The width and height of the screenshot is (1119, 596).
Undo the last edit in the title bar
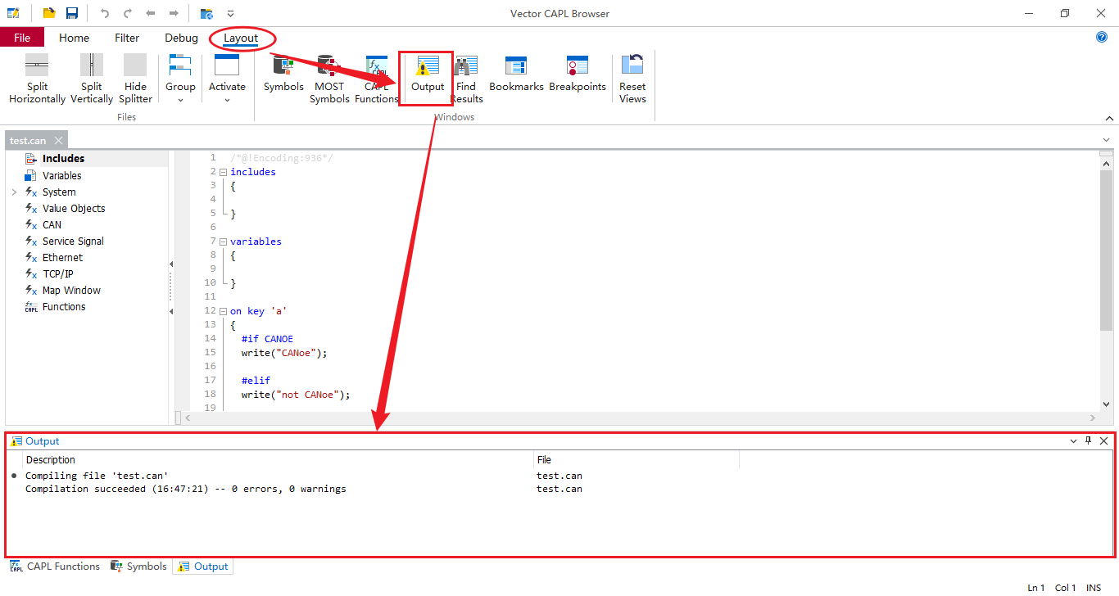click(105, 13)
